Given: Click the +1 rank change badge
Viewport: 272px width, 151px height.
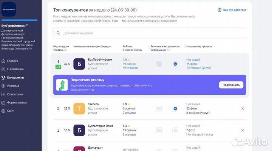Looking at the screenshot, I should [x=58, y=67].
